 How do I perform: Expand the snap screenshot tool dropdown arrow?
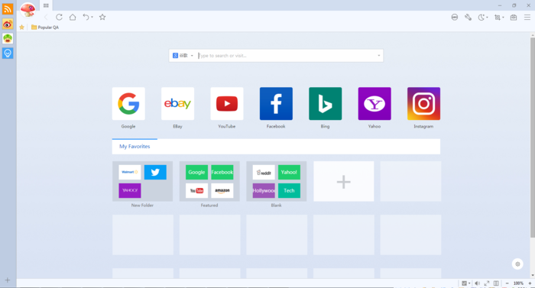tap(503, 18)
